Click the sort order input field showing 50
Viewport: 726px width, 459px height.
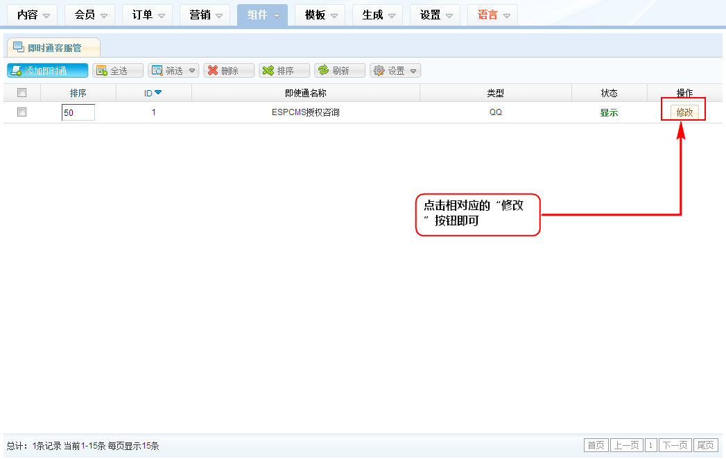(x=78, y=112)
